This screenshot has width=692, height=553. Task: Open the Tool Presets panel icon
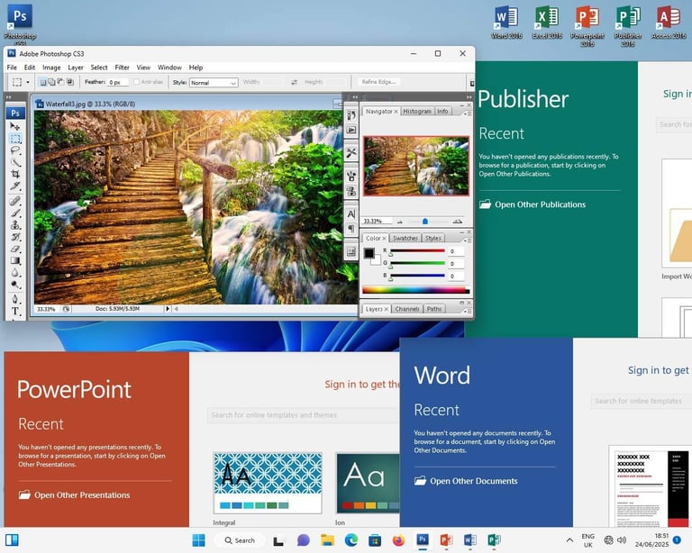(x=351, y=153)
